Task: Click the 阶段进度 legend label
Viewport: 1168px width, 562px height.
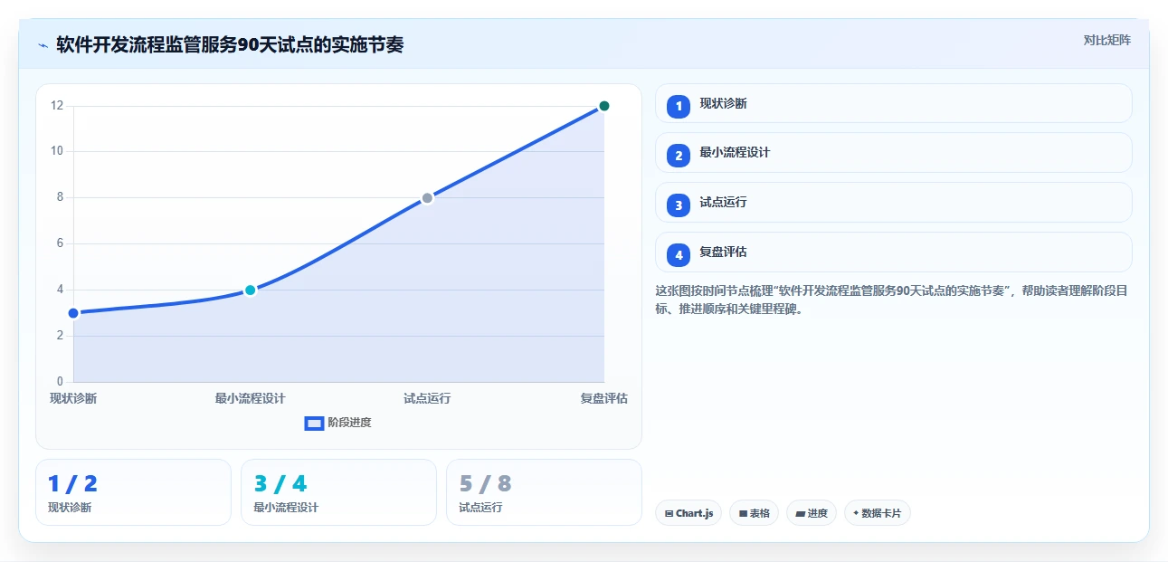Action: [349, 423]
